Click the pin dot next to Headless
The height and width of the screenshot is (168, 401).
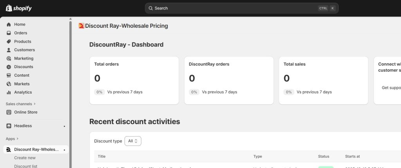(64, 126)
